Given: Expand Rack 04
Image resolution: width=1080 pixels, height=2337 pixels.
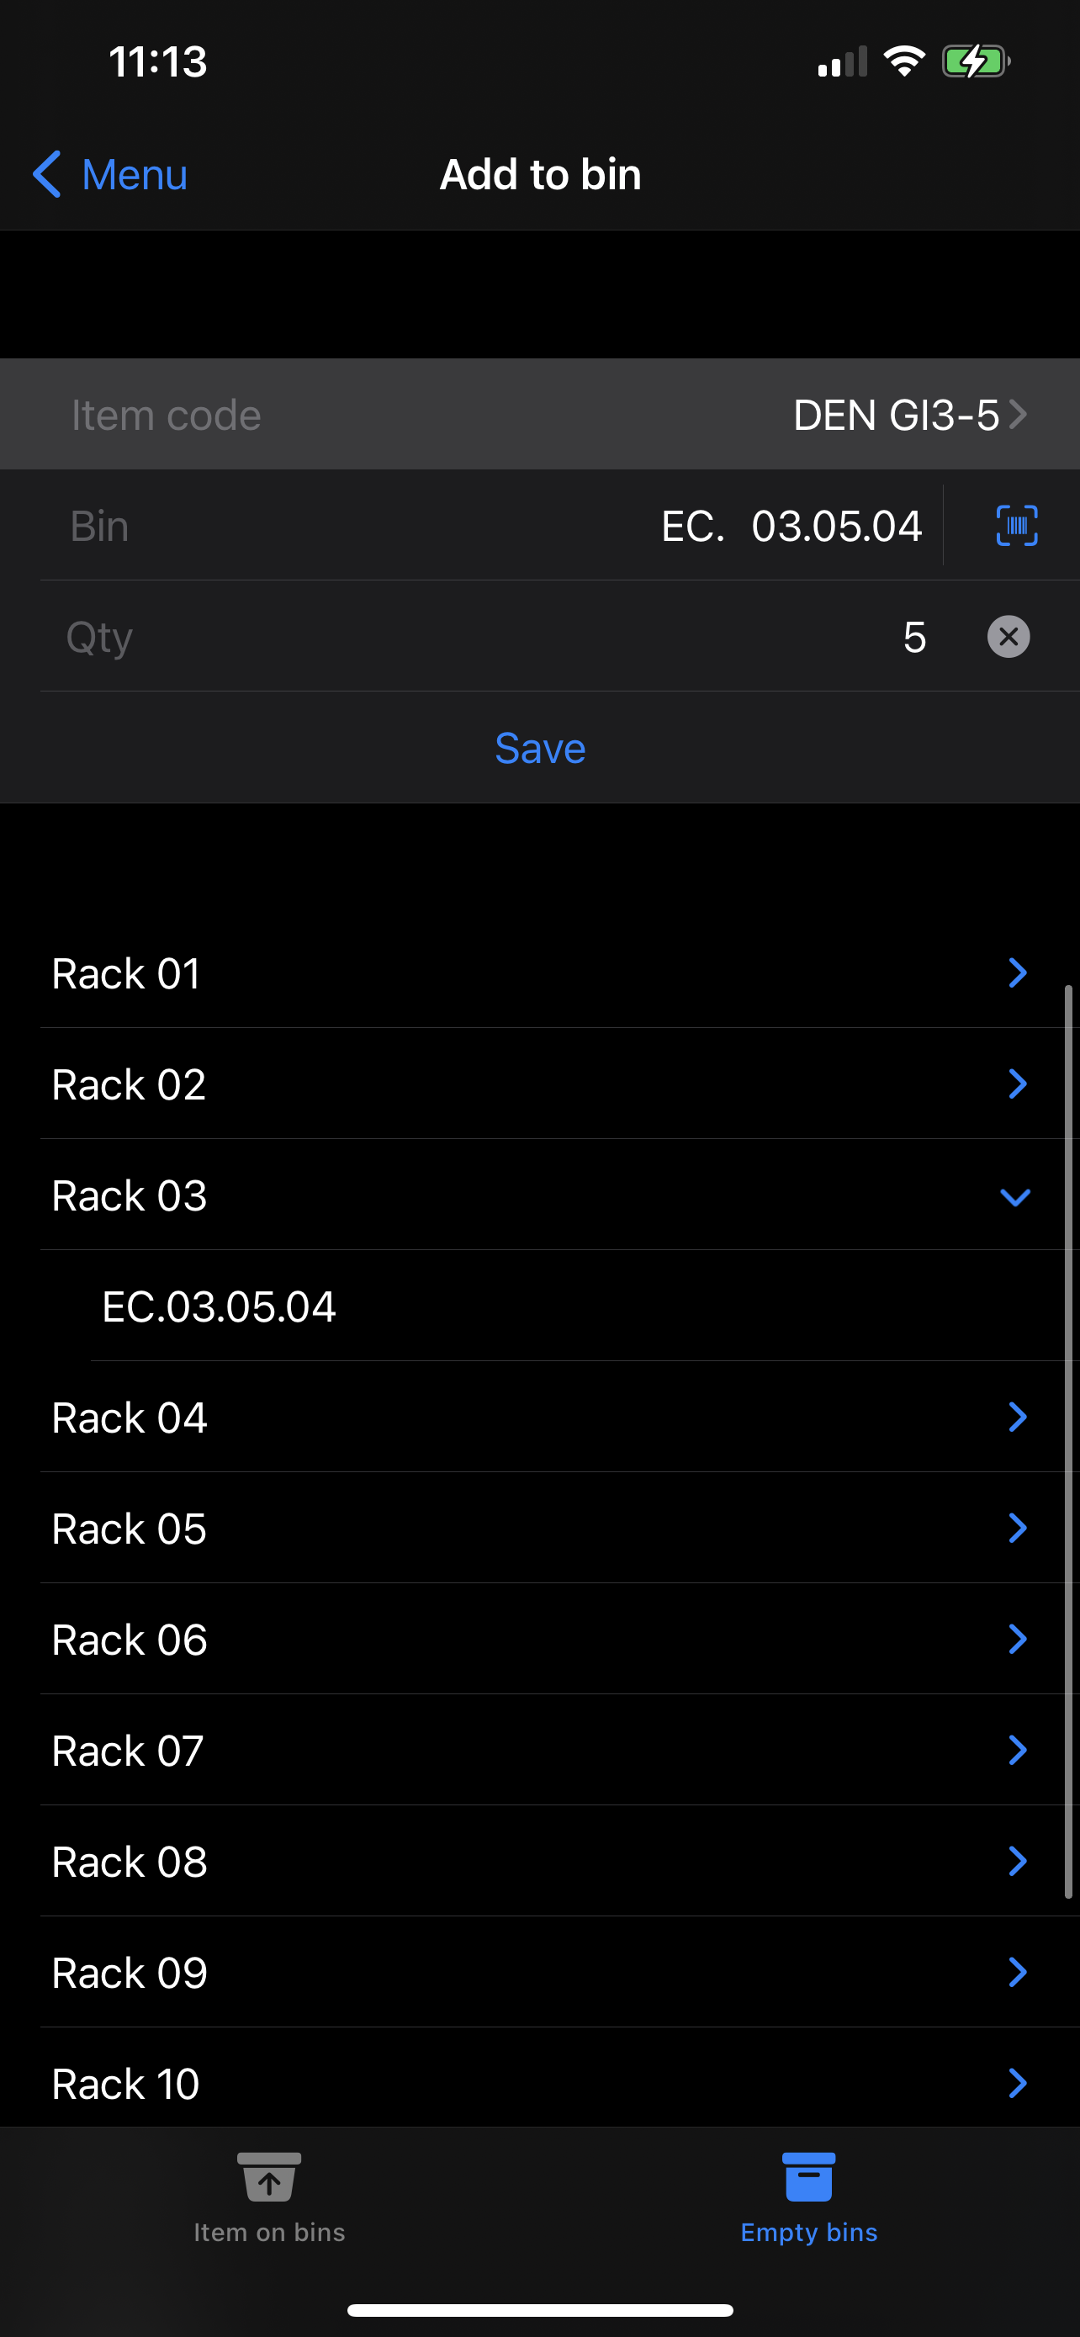Looking at the screenshot, I should tap(1017, 1417).
